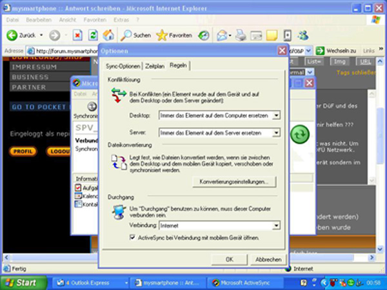The height and width of the screenshot is (290, 387).
Task: Click the Suchen magnifier icon
Action: [126, 35]
